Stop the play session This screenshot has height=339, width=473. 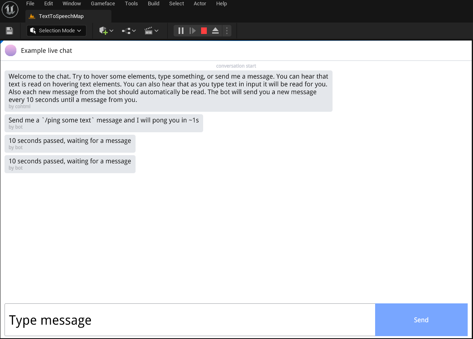(204, 31)
